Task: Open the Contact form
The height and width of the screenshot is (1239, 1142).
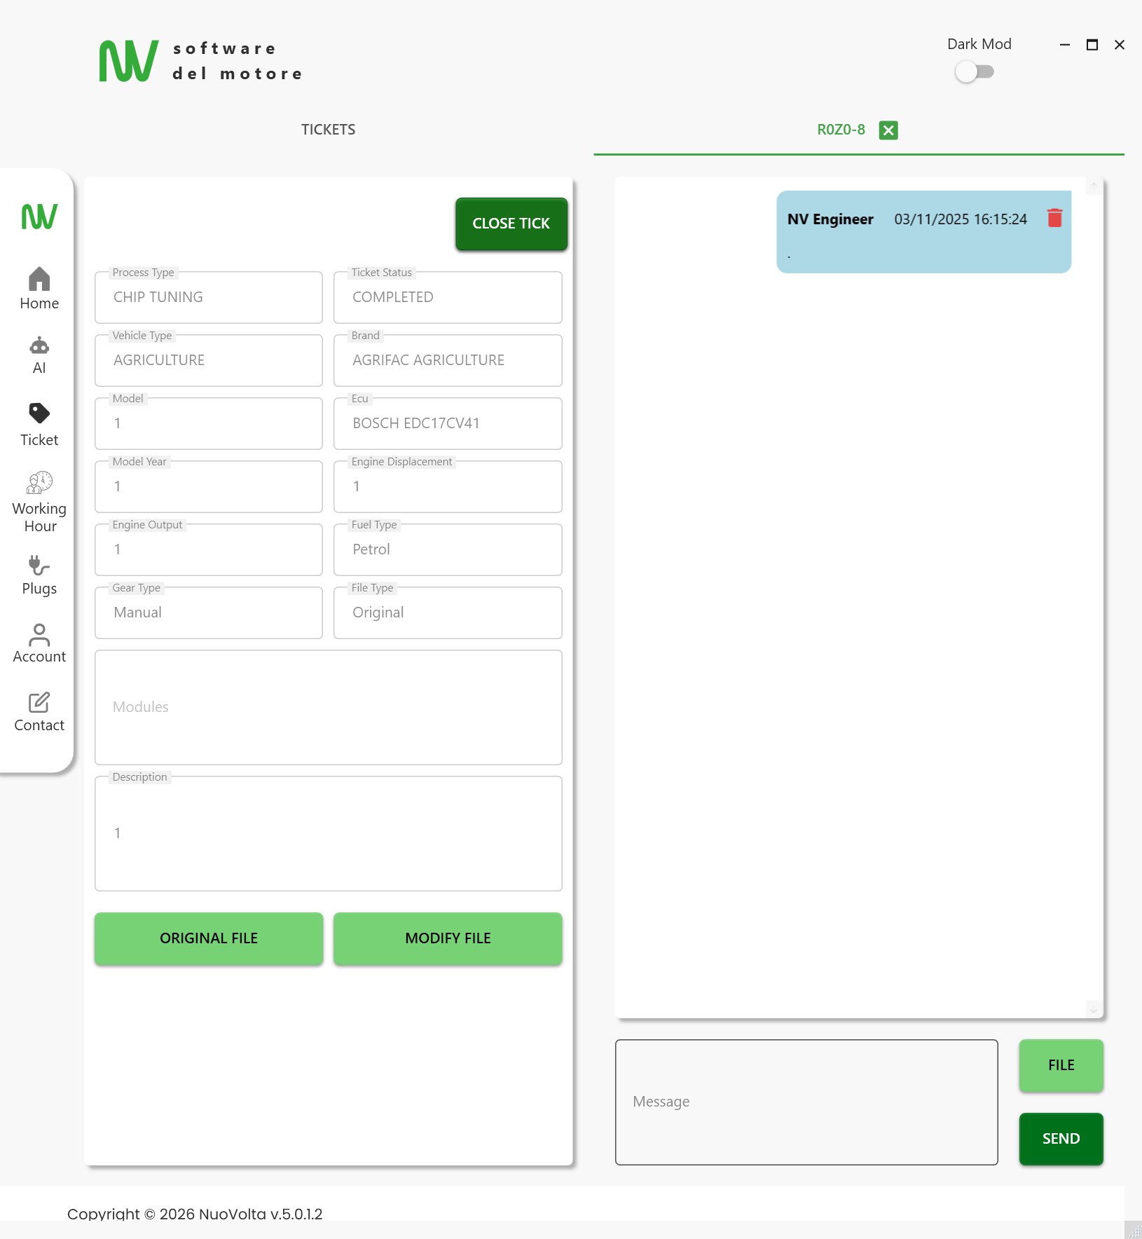Action: (x=39, y=711)
